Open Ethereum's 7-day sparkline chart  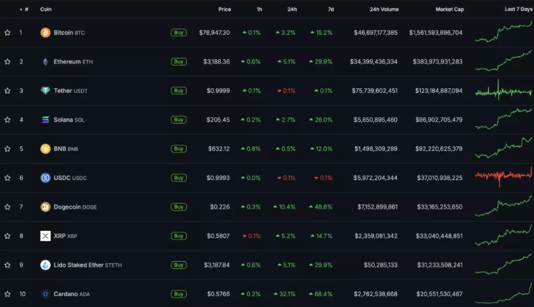504,61
